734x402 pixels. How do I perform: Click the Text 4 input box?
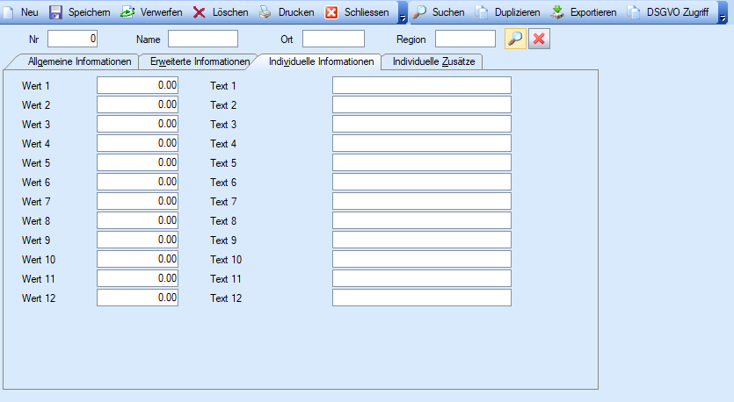tap(422, 143)
